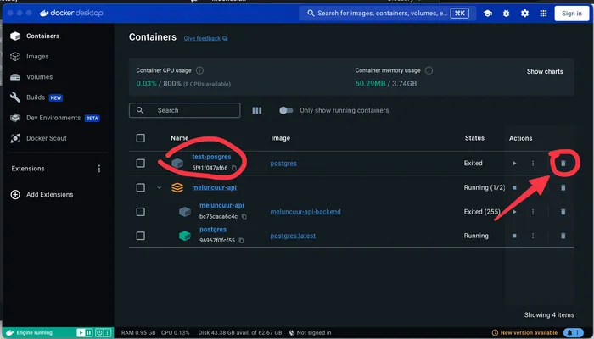Click the Volumes drive icon
The width and height of the screenshot is (594, 339).
15,77
